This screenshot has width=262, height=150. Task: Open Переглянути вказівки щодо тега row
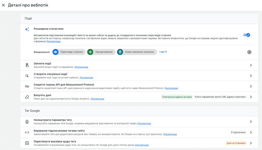click(139, 143)
